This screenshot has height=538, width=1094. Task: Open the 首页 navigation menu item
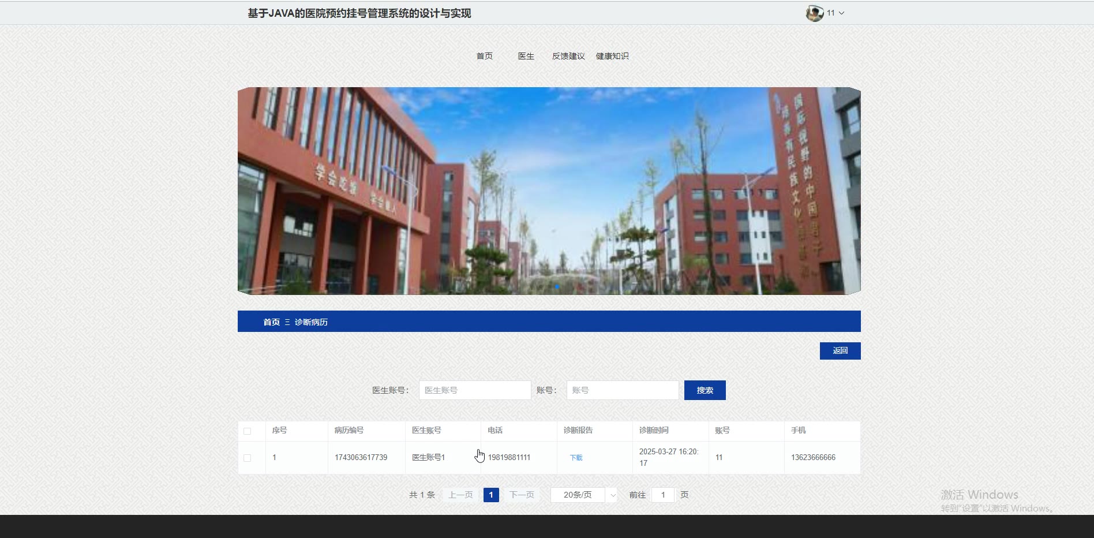tap(484, 56)
